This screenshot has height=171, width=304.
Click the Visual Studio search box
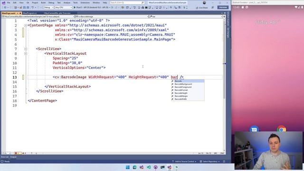127,3
